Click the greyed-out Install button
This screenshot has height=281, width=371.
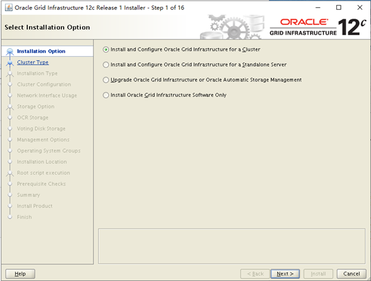pyautogui.click(x=318, y=274)
